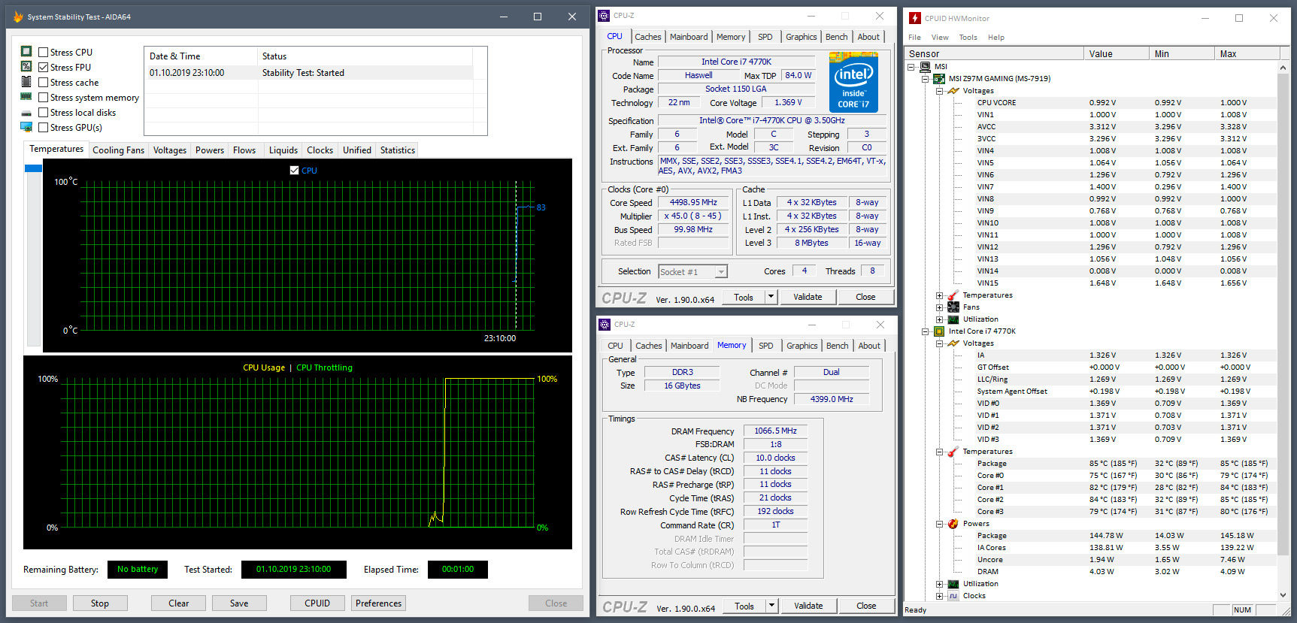The image size is (1297, 623).
Task: Click the thermometer icon of Intel Core Temperatures node
Action: point(953,452)
